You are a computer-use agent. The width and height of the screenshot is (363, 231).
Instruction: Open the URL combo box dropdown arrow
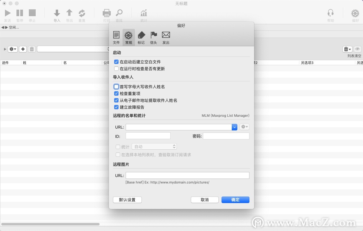pos(235,127)
